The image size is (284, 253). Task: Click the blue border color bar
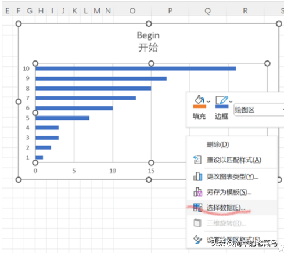click(x=222, y=106)
